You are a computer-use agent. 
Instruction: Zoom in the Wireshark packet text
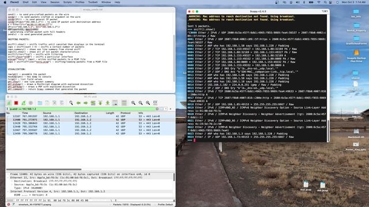click(133, 103)
